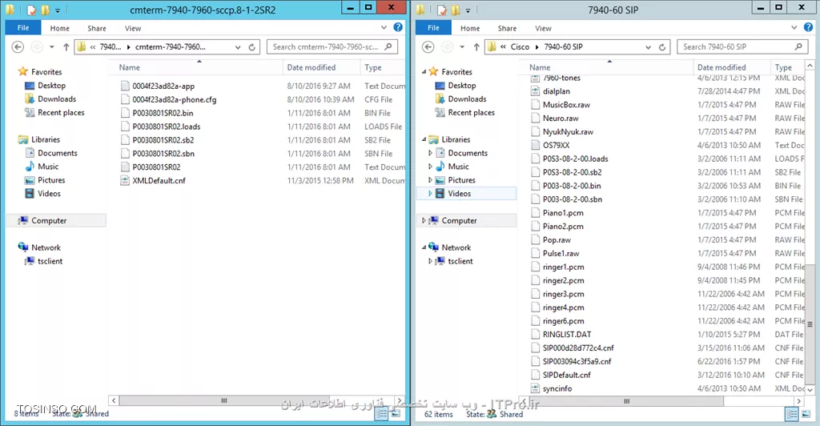Open recent locations dropdown in left cmterm window
This screenshot has width=820, height=426.
coord(52,47)
